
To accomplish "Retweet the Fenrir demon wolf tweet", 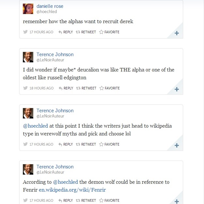I will pyautogui.click(x=86, y=200).
